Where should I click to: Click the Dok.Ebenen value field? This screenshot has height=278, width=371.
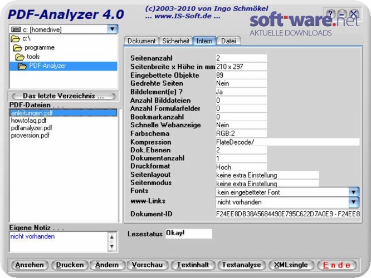tap(241, 150)
